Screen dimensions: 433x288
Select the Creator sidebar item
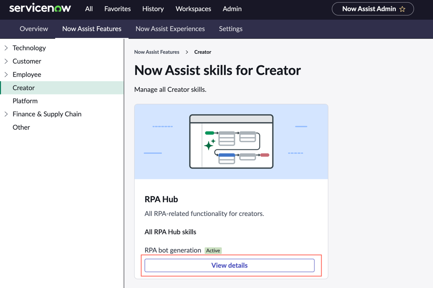(62, 88)
